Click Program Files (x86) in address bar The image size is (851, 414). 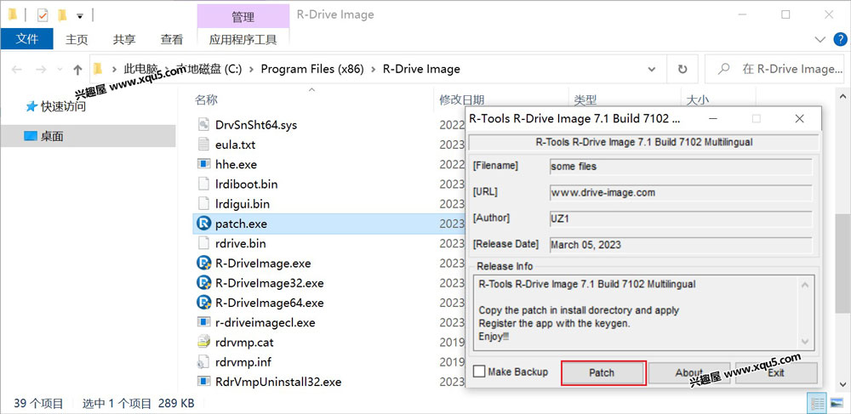click(x=312, y=69)
